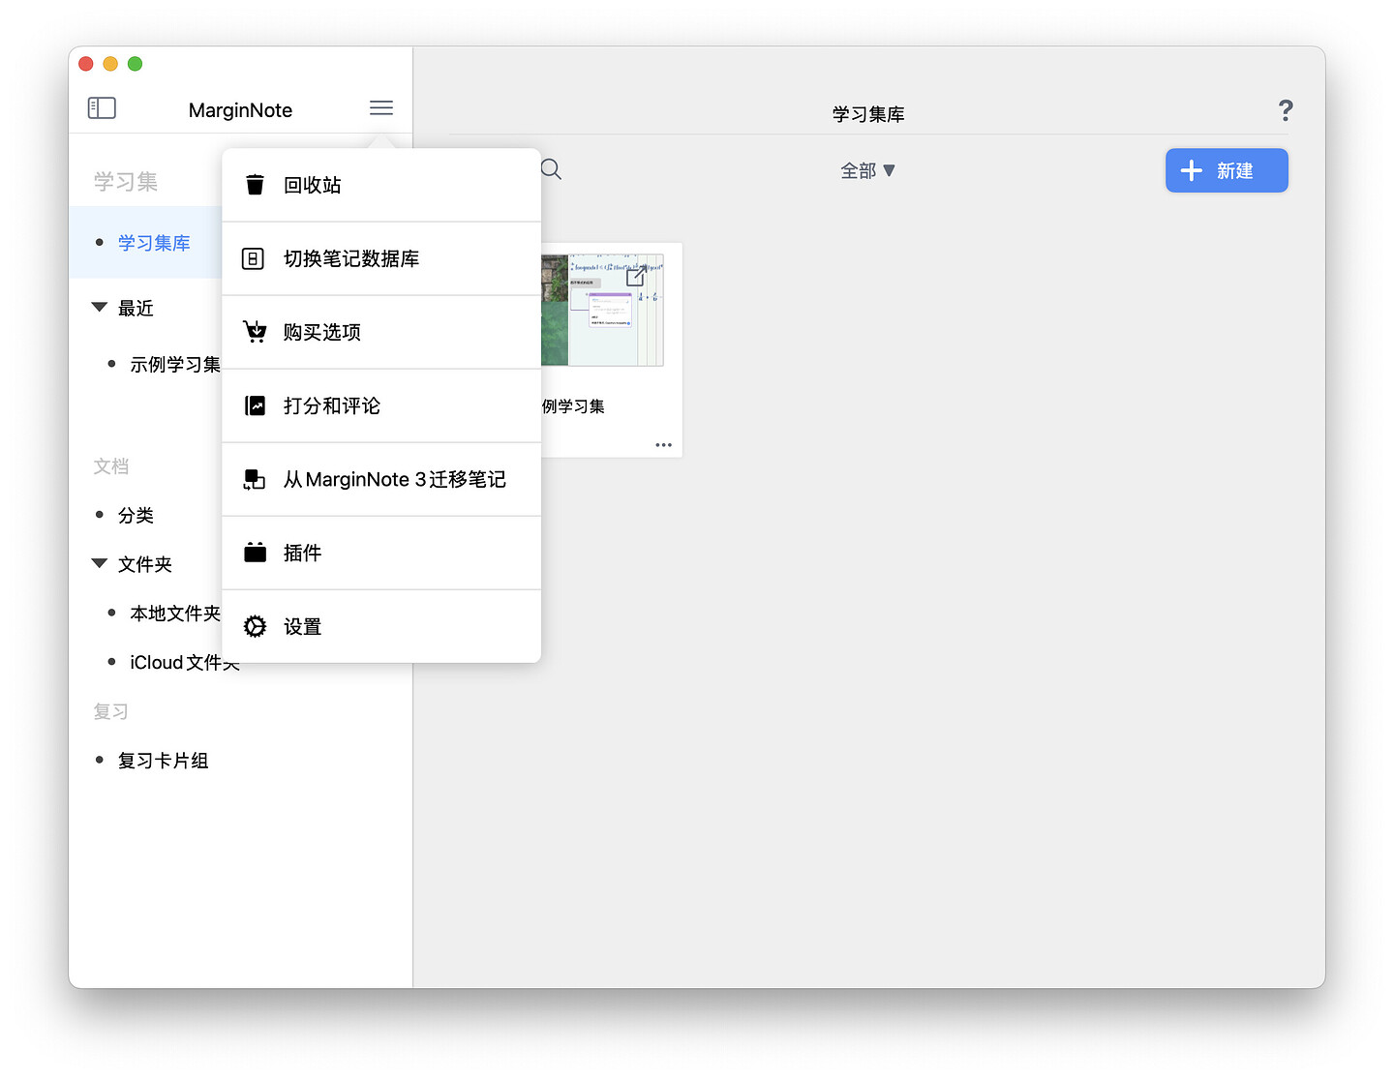Collapse the 文件夹 section triangle

(99, 563)
